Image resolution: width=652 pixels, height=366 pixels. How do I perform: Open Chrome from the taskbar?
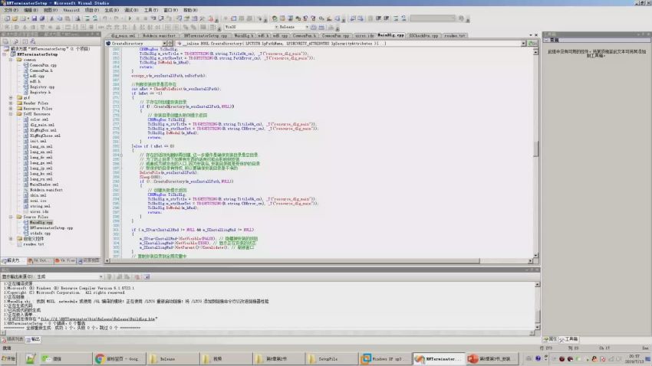click(120, 358)
